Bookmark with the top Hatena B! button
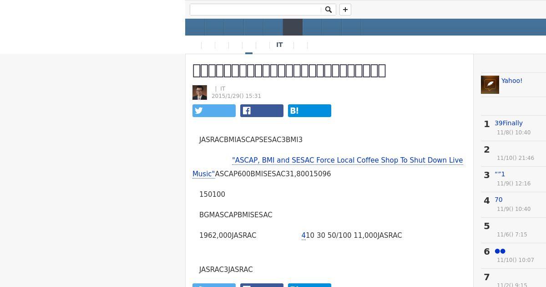Screen dimensions: 546x287 pos(309,111)
